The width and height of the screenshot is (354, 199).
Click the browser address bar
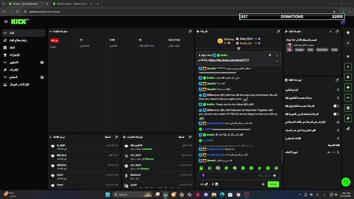[177, 12]
